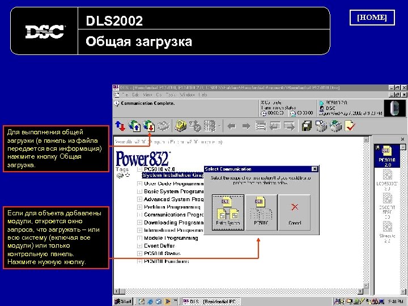Click the Global Download toolbar icon
The width and height of the screenshot is (408, 306).
(150, 126)
